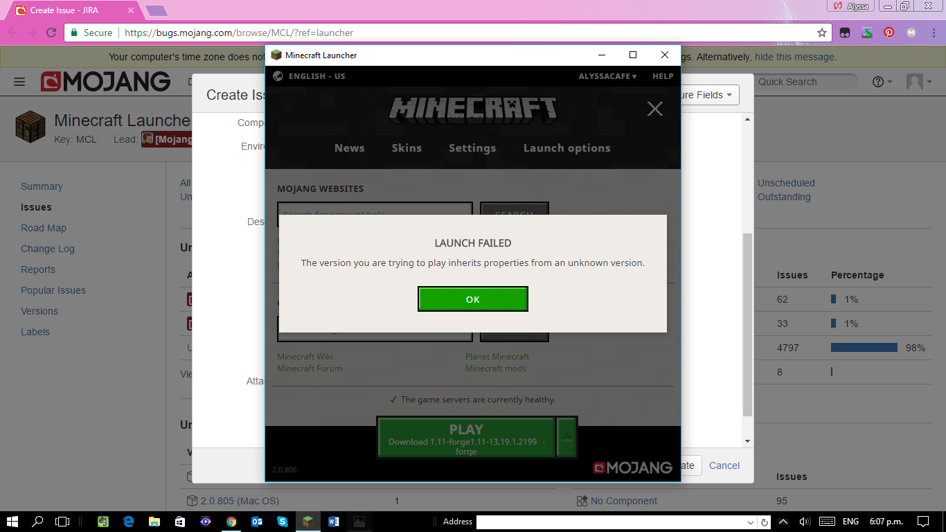Open Evernote from the taskbar
Screen dimensions: 946x532
[x=103, y=522]
